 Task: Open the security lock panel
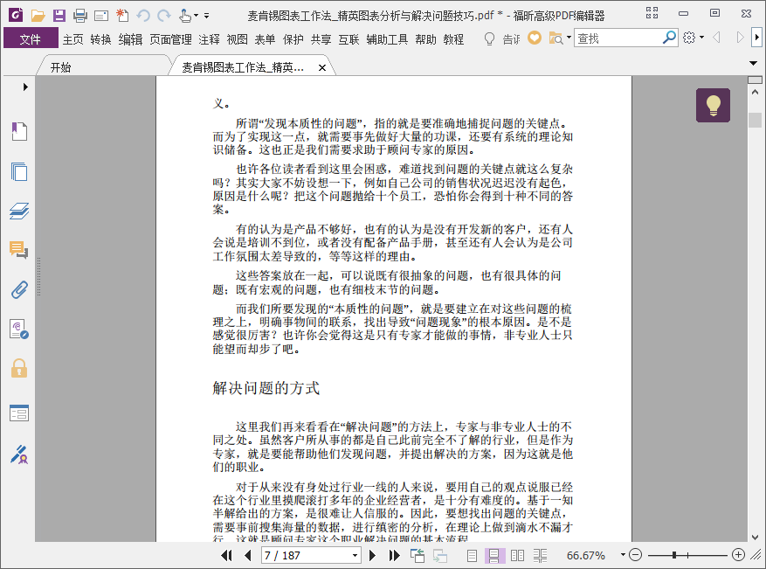[x=19, y=368]
